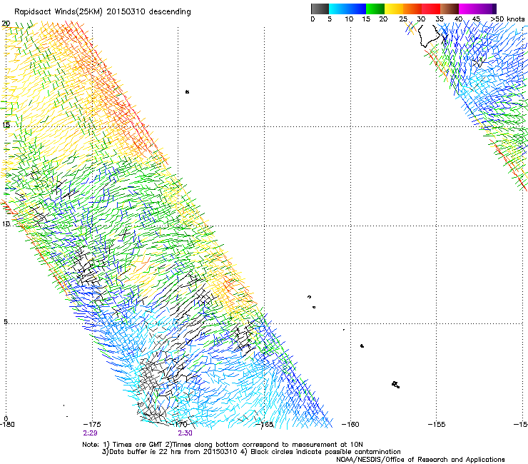Click the magenta 40-45 knots legend segment
528x464 pixels.
coord(468,9)
